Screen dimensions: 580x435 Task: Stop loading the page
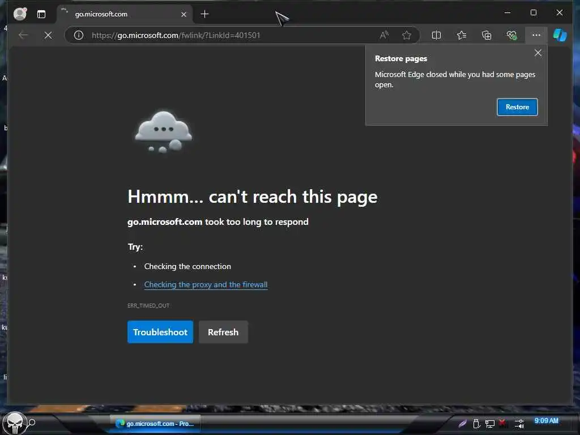coord(48,35)
